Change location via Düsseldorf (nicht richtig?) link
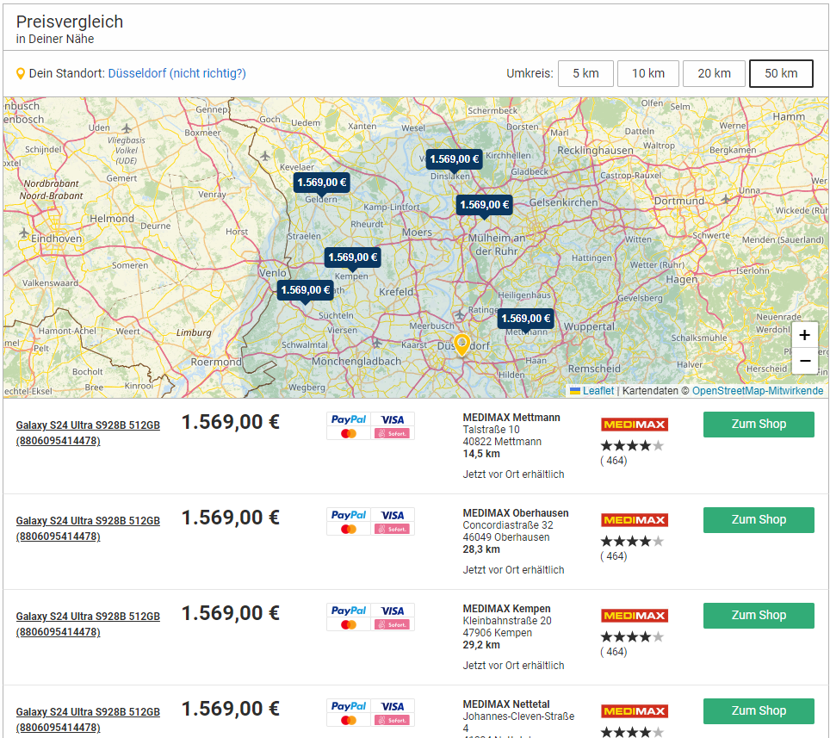830x738 pixels. 177,73
